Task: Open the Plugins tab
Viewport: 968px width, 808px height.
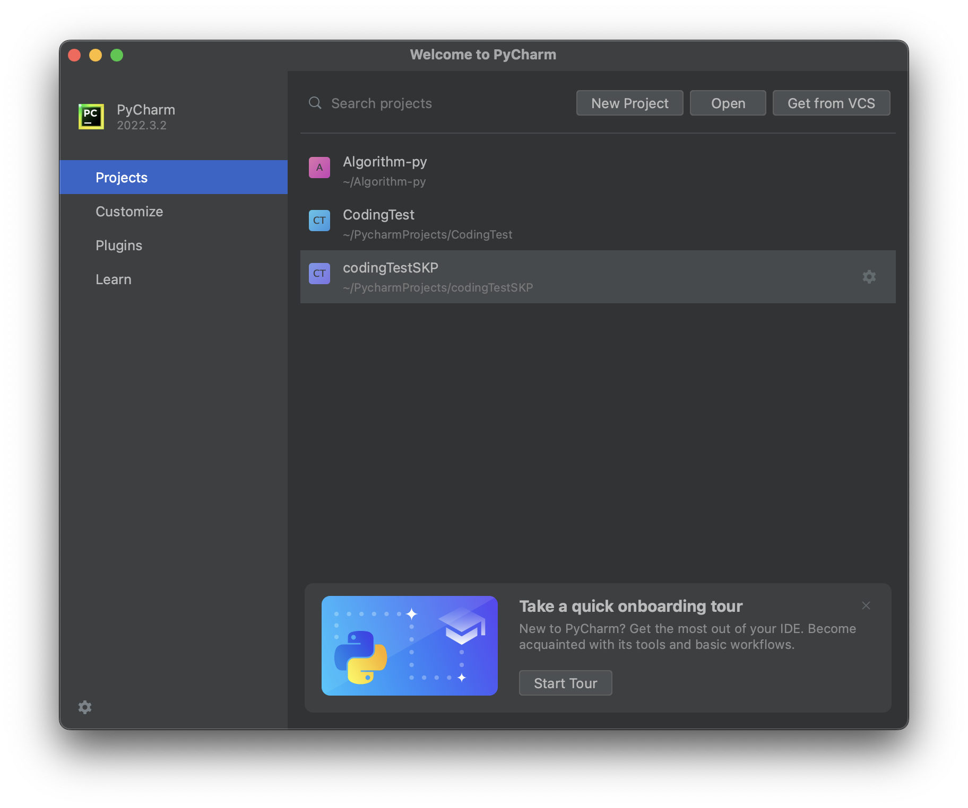Action: tap(174, 245)
